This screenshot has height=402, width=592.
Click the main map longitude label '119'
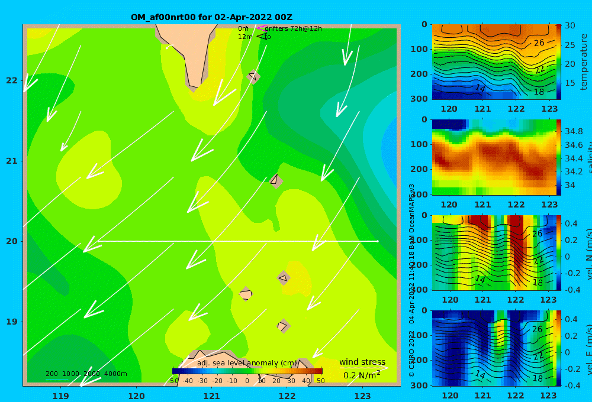coord(60,396)
